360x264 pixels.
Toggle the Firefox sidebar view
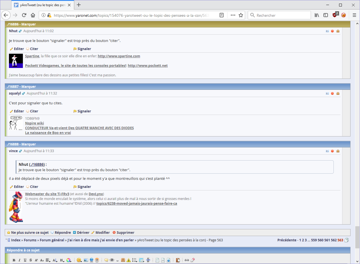pos(326,15)
